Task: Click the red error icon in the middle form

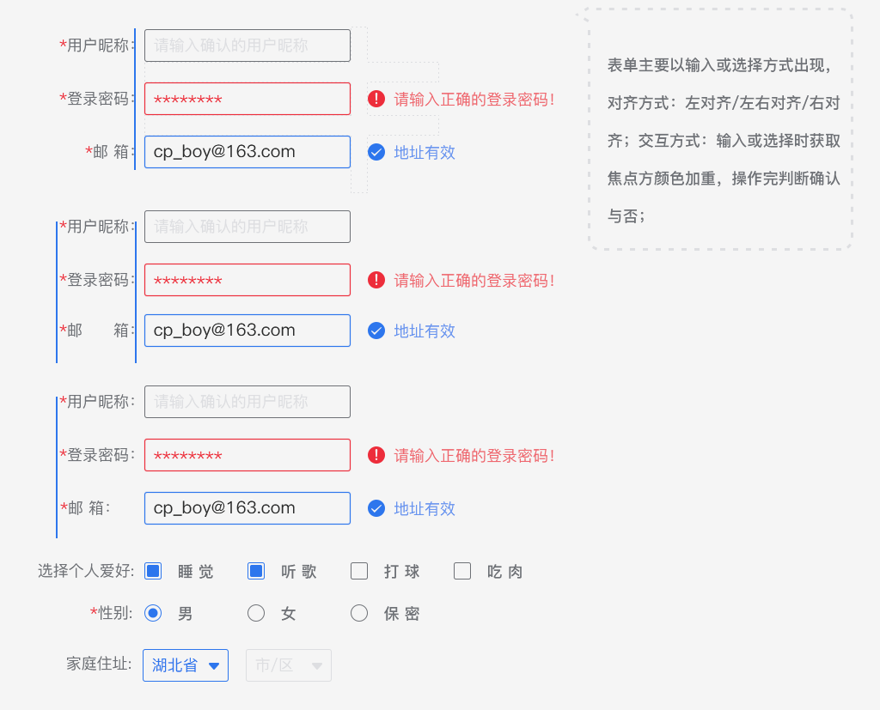Action: 376,280
